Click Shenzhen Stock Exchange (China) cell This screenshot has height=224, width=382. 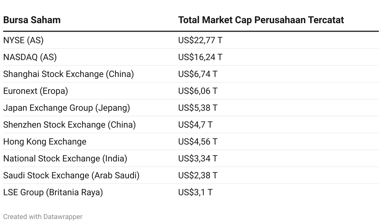click(x=70, y=125)
